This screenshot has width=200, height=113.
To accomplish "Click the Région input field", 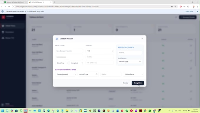I will (x=111, y=74).
